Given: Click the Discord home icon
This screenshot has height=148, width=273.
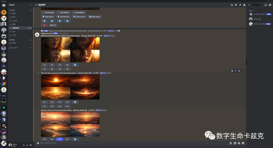Looking at the screenshot, I should click(x=4, y=5).
